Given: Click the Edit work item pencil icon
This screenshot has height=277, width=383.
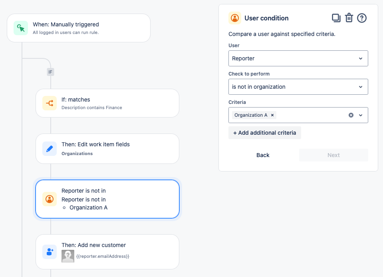Looking at the screenshot, I should pyautogui.click(x=50, y=149).
